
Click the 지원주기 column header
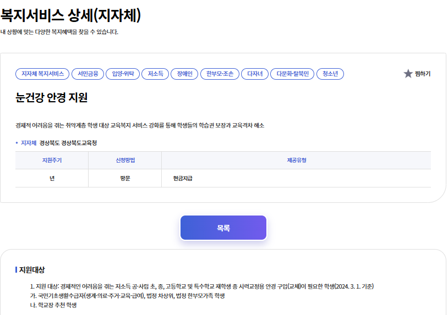(x=52, y=161)
